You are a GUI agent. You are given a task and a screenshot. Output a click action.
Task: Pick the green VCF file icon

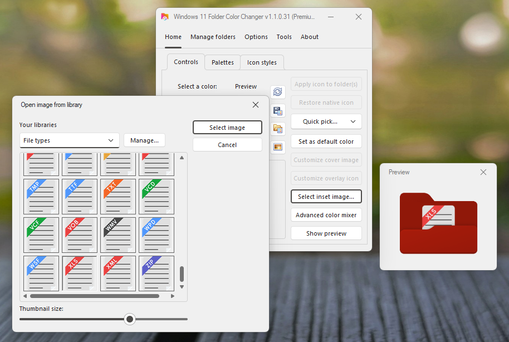pos(41,235)
